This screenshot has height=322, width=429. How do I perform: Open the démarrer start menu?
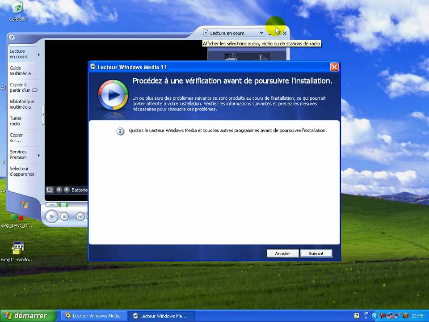pos(28,316)
